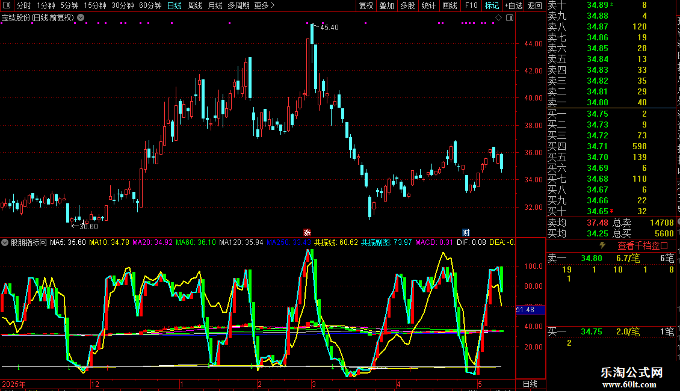Toggle the sidebar panel icon at top-left

(7, 5)
